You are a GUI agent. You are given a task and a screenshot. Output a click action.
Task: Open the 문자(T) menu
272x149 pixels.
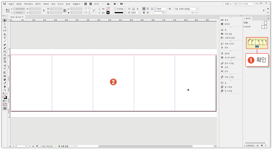(38, 4)
